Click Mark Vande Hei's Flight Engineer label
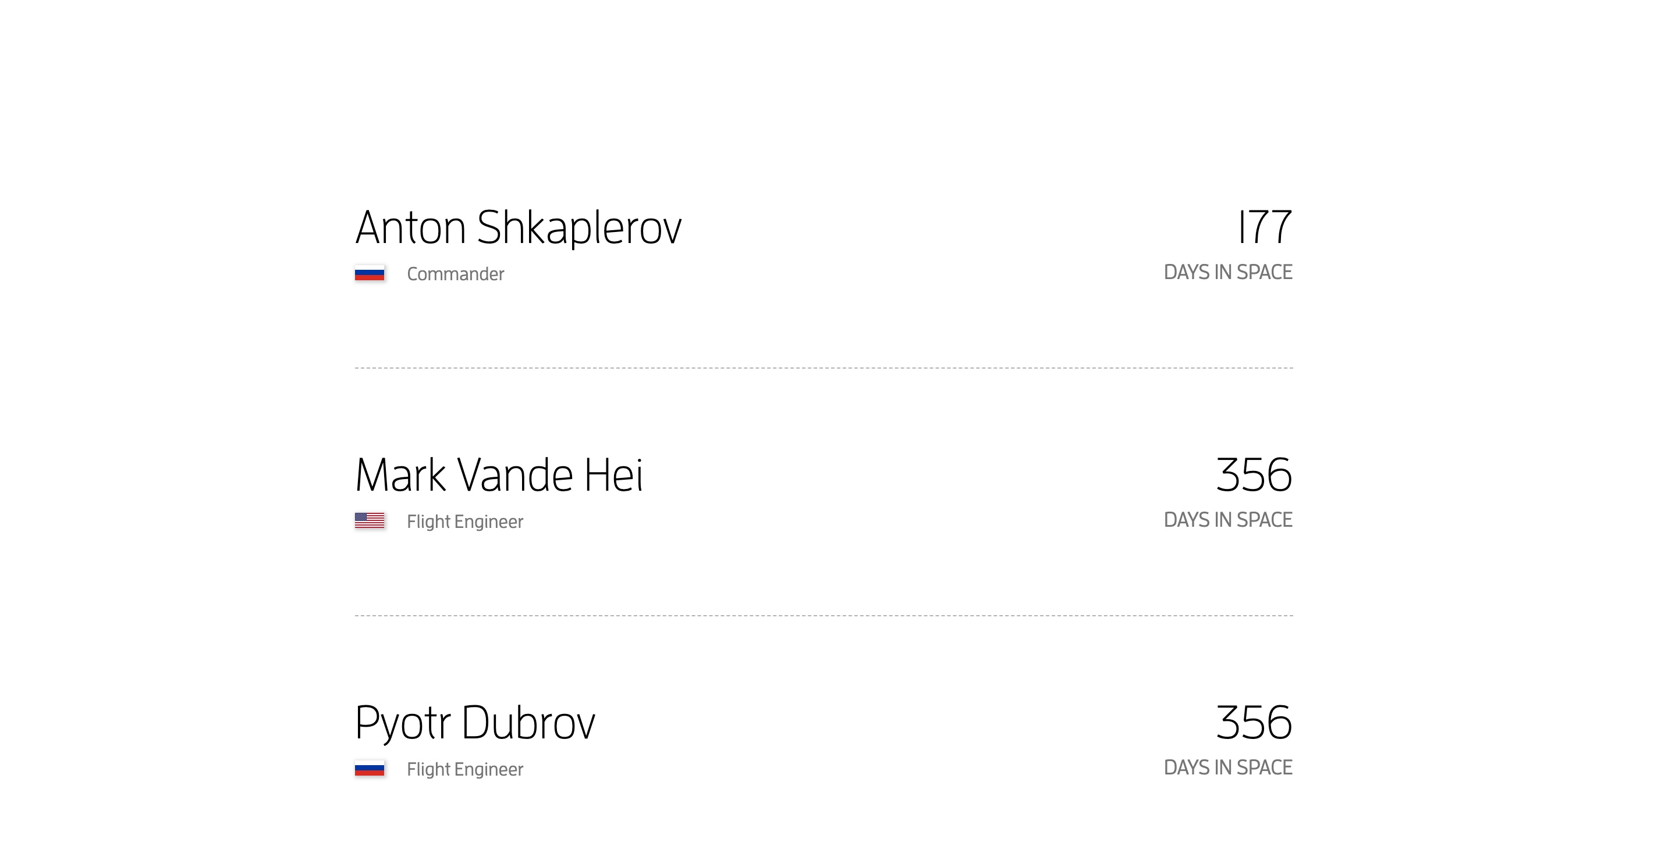The image size is (1661, 857). (x=465, y=522)
